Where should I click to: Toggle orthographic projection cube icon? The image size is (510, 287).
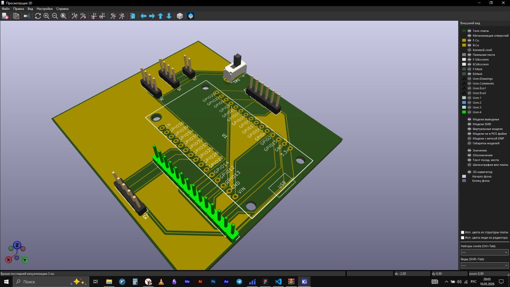180,16
